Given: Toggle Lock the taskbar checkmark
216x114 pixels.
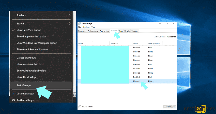Looking at the screenshot, I should click(x=13, y=94).
